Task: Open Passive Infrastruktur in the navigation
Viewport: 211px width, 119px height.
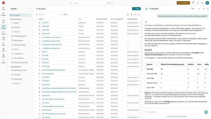Action: 20,63
